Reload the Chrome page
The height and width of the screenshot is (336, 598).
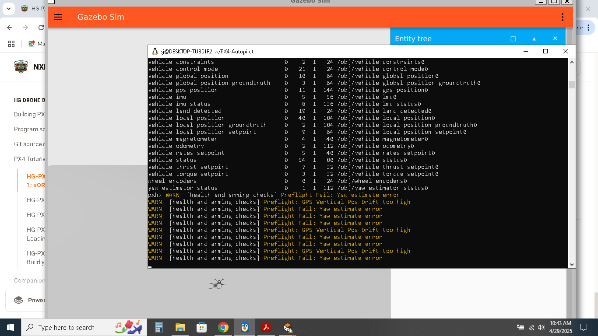pyautogui.click(x=41, y=27)
